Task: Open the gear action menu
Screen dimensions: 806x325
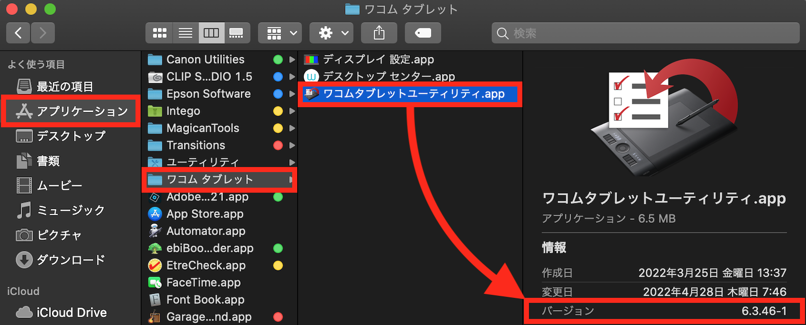Action: coord(331,33)
